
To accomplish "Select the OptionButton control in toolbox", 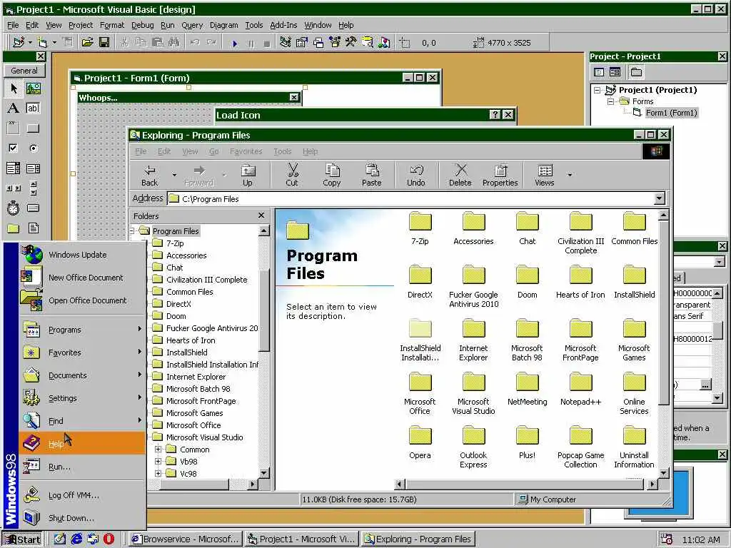I will pos(33,148).
